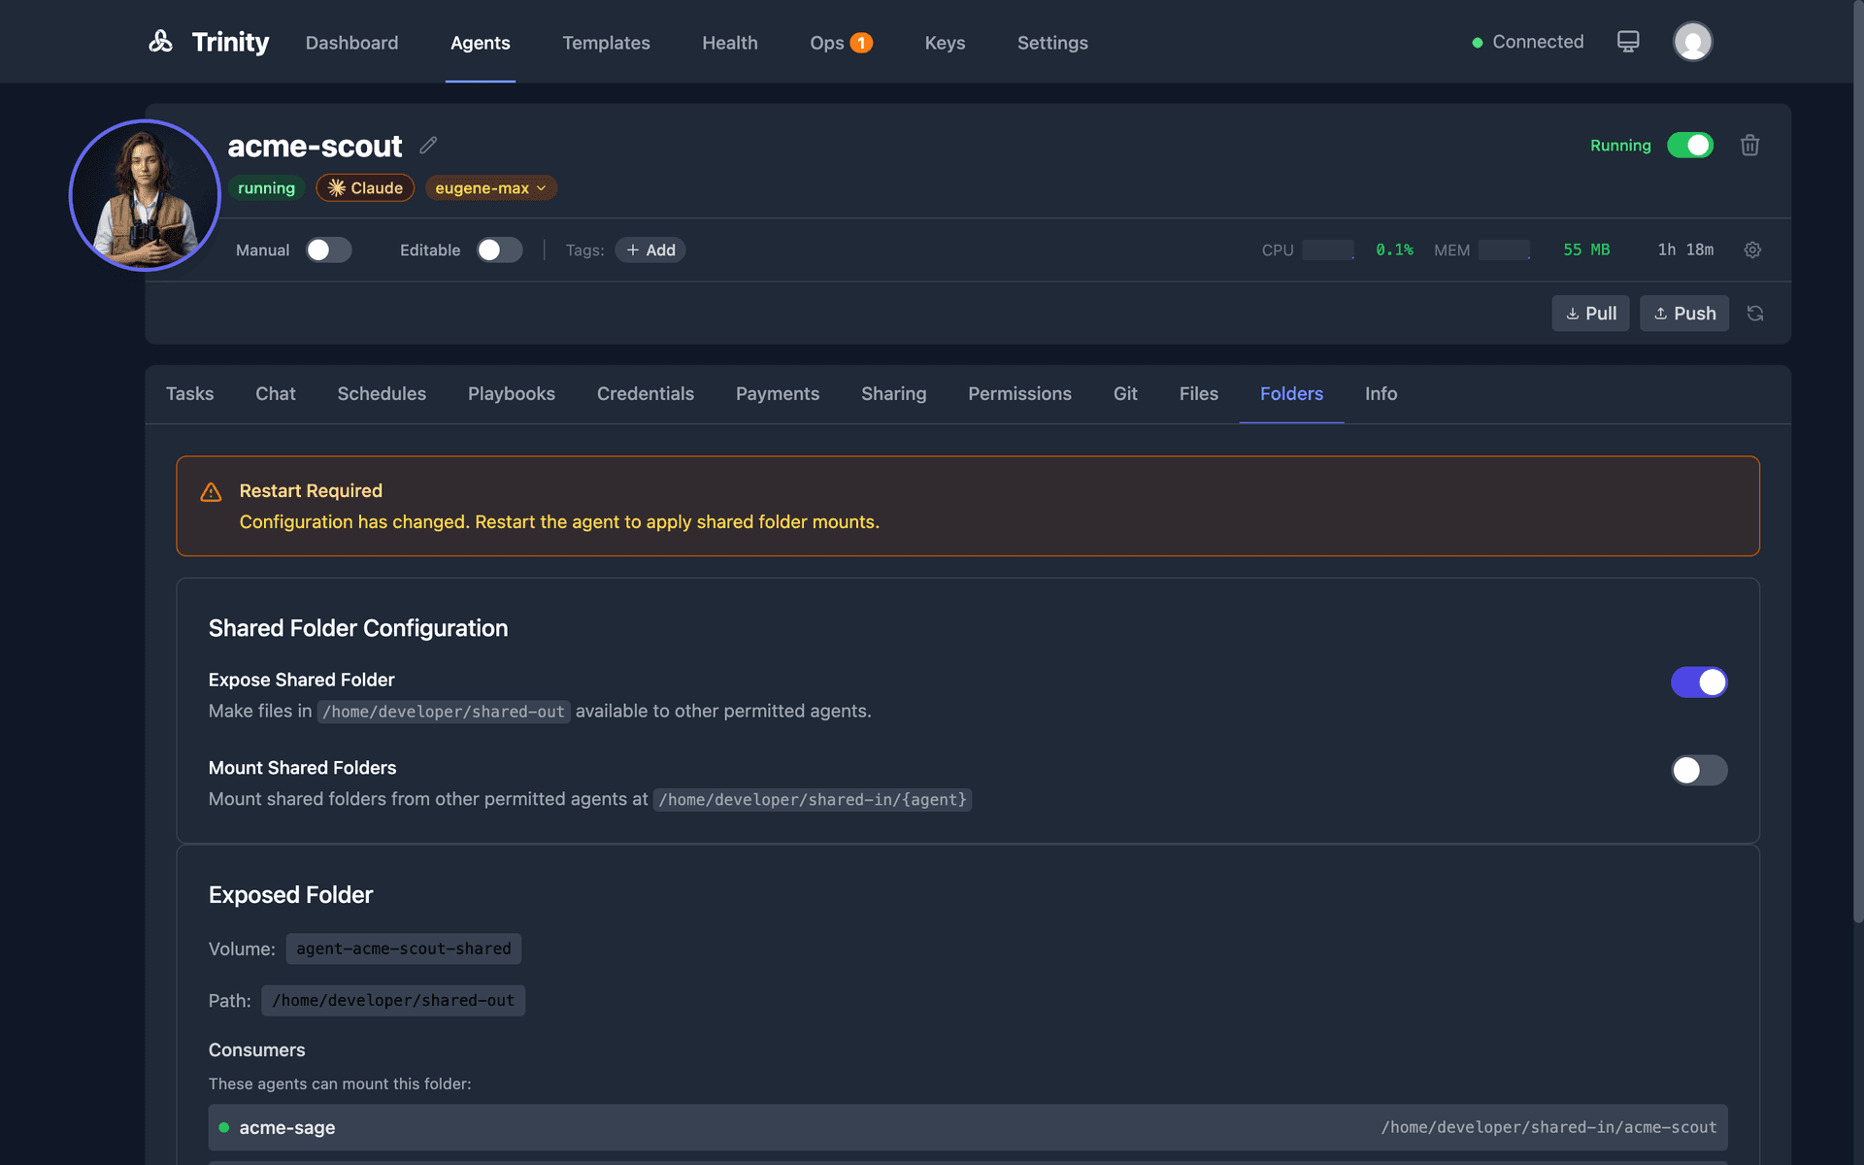Click the sync refresh icon near Push
1864x1165 pixels.
(1755, 313)
